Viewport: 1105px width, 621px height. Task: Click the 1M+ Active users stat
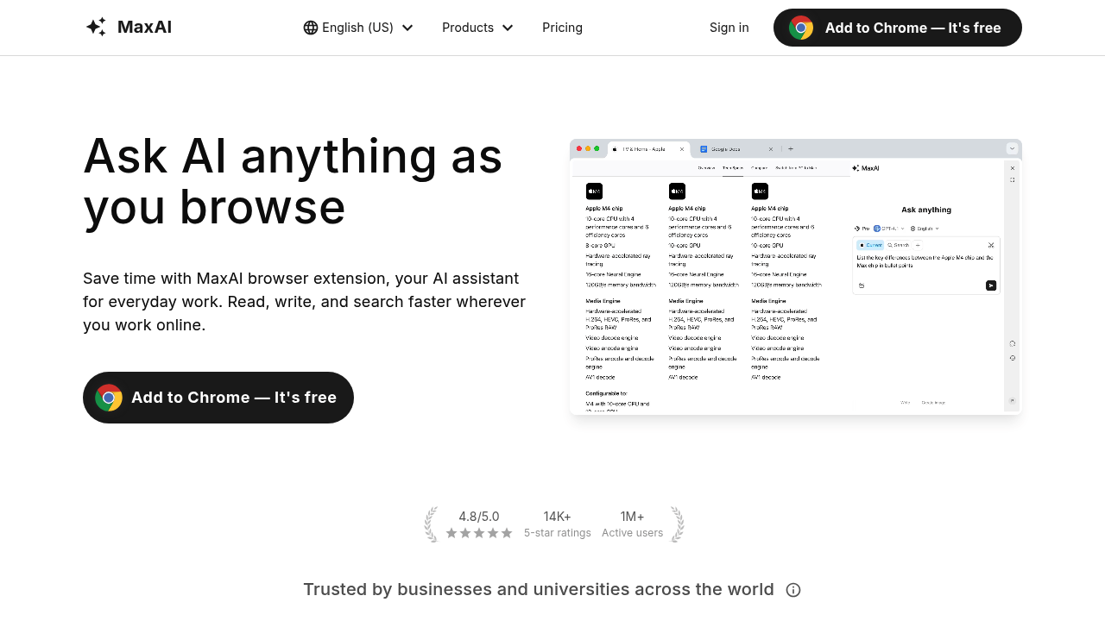click(632, 524)
